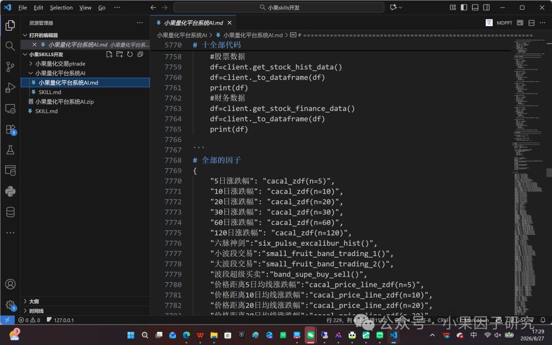Screen dimensions: 552x345
Task: Select the 小果量化平台系统AI.md editor tab
Action: coord(193,23)
